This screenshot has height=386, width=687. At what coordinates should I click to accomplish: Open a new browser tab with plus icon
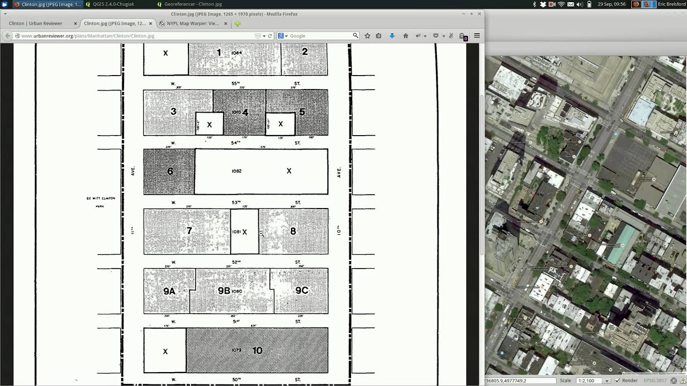(237, 24)
